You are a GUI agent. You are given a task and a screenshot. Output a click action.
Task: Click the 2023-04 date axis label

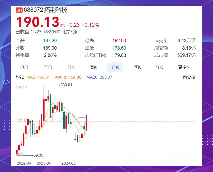pos(44,163)
